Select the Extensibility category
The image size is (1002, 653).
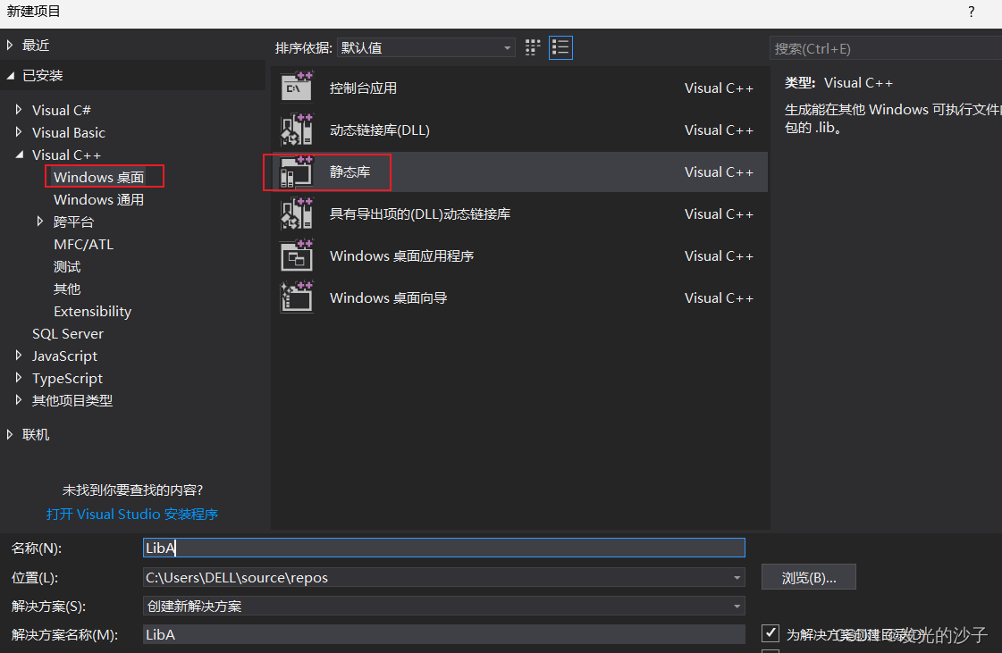tap(93, 311)
